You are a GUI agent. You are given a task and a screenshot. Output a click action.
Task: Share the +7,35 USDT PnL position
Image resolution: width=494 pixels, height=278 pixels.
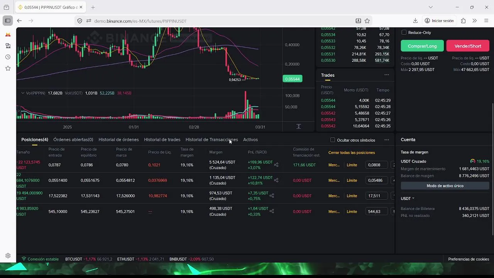[272, 196]
